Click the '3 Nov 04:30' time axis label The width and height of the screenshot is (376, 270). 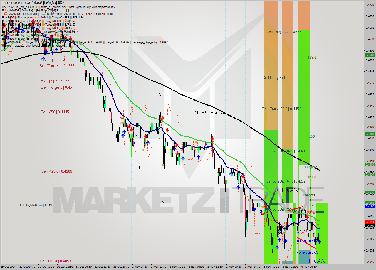click(x=253, y=267)
